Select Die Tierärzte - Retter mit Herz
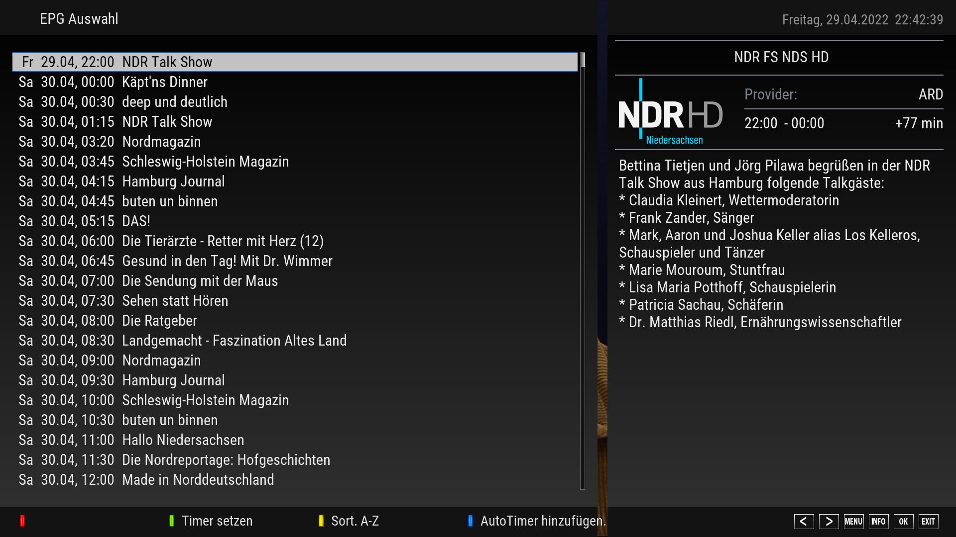The width and height of the screenshot is (956, 537). (x=223, y=241)
